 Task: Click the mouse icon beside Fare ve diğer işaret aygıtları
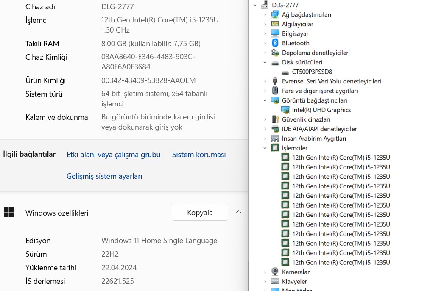[x=275, y=91]
